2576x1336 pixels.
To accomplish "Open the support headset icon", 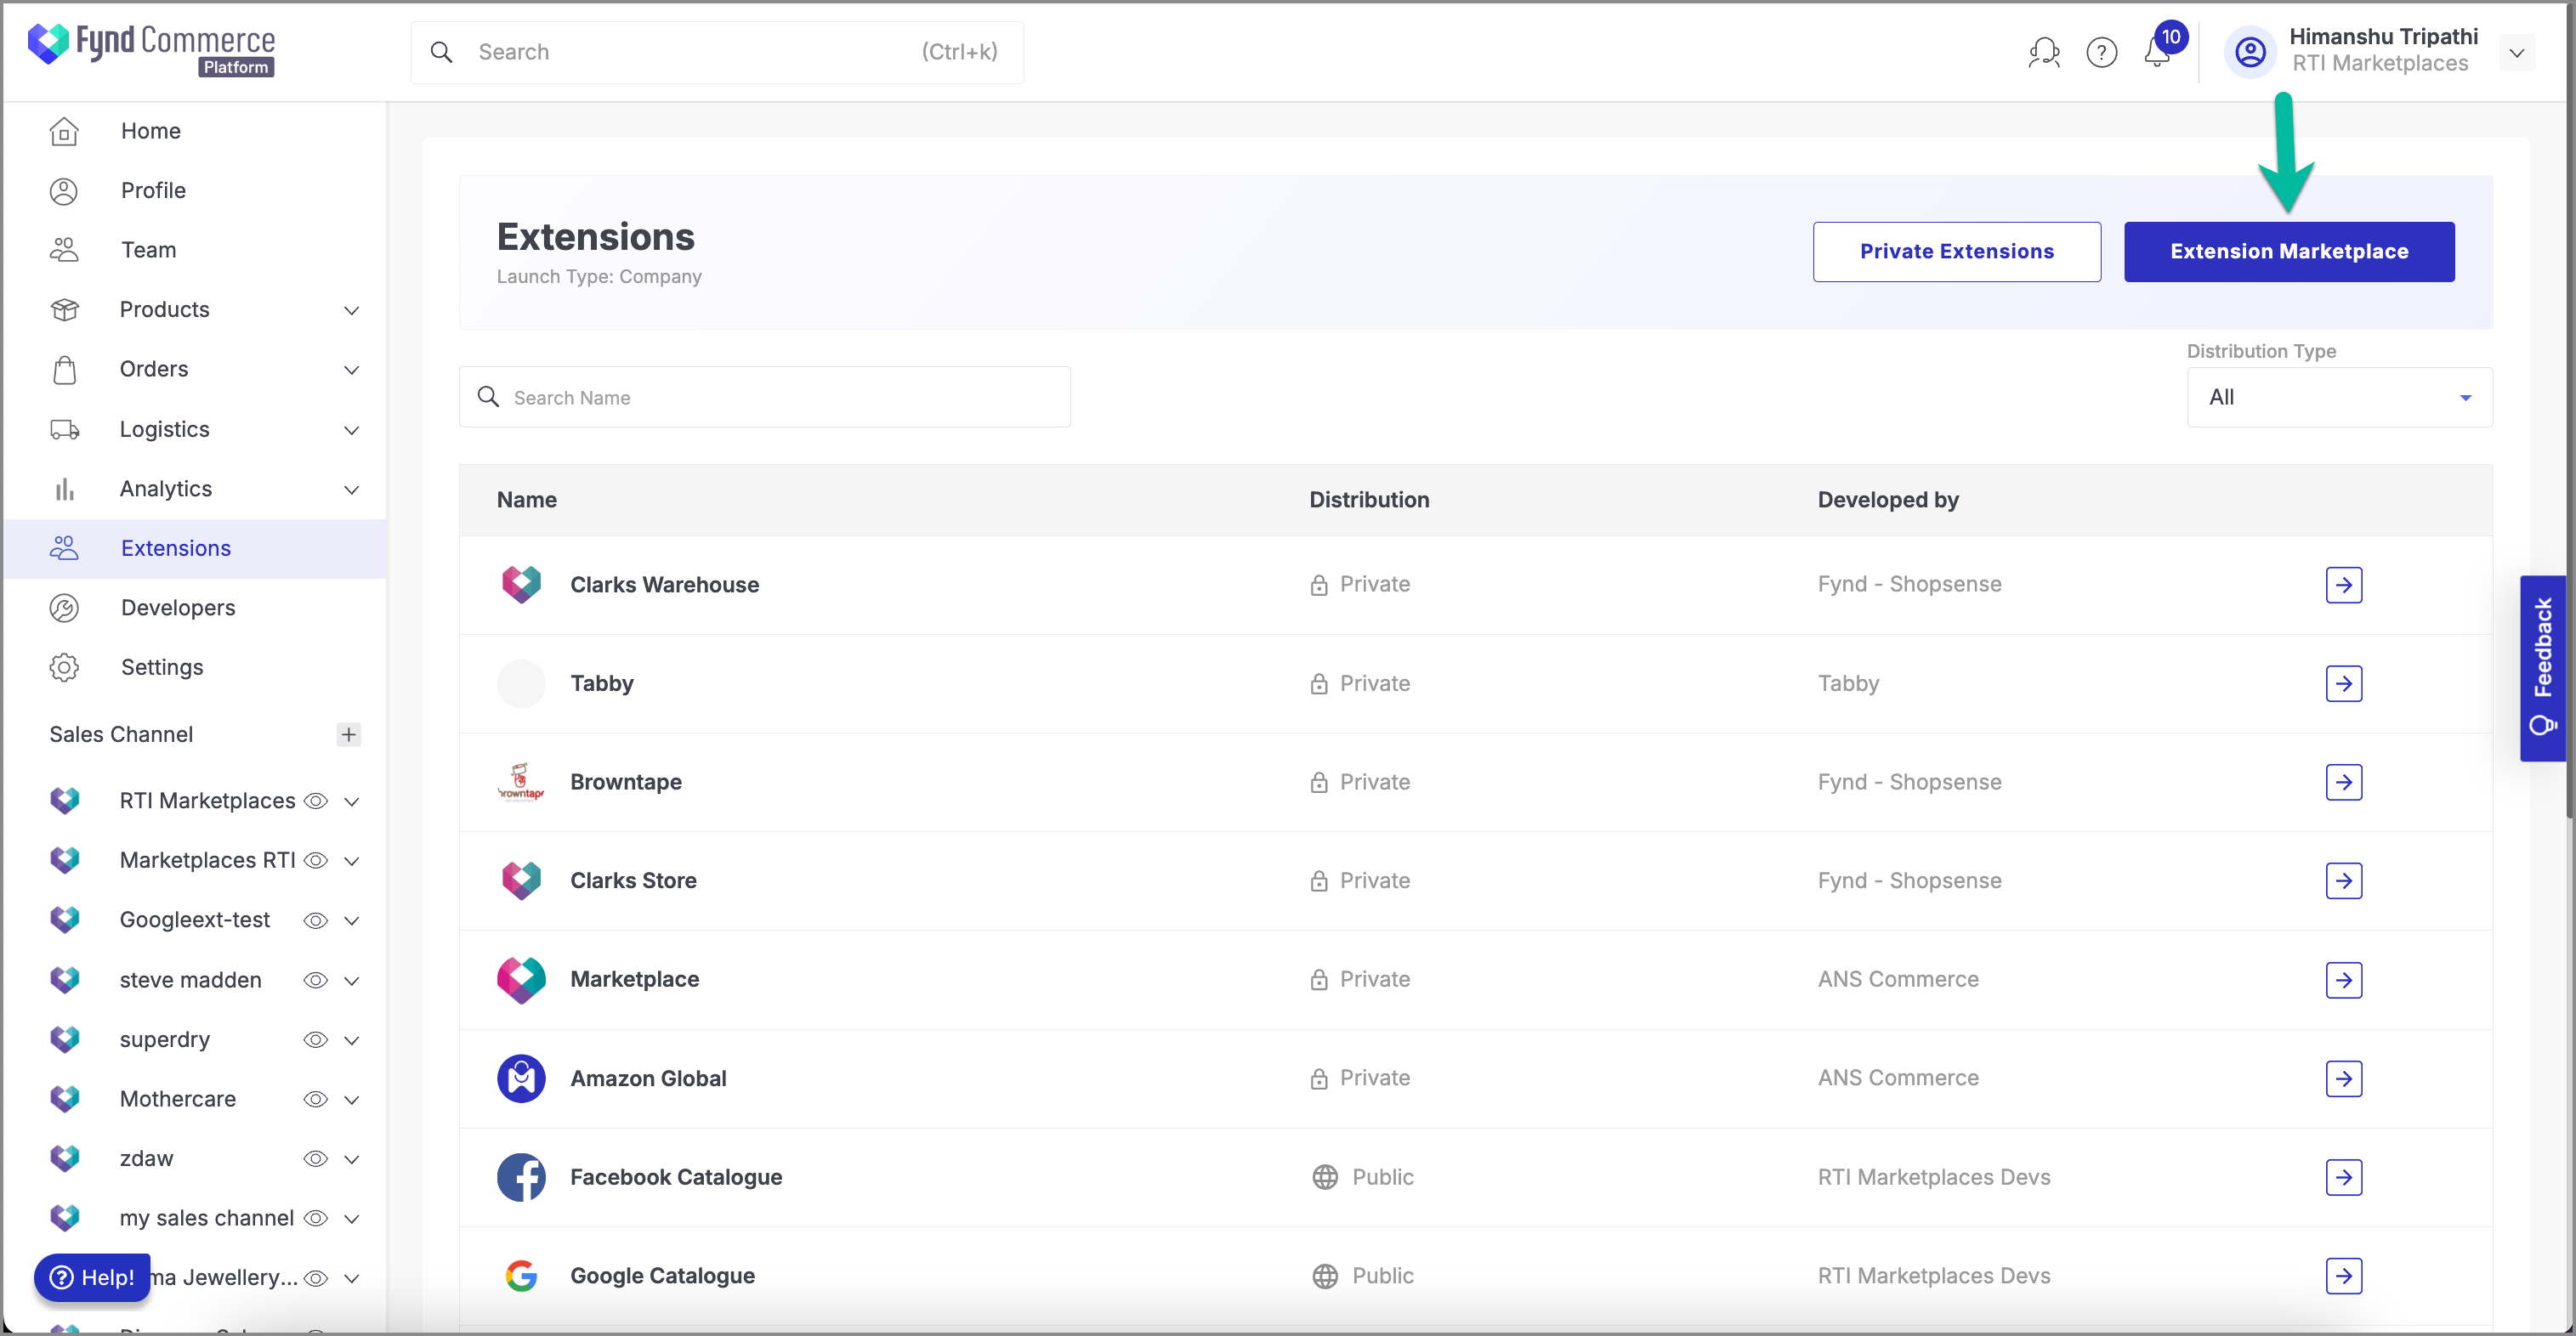I will point(2043,52).
